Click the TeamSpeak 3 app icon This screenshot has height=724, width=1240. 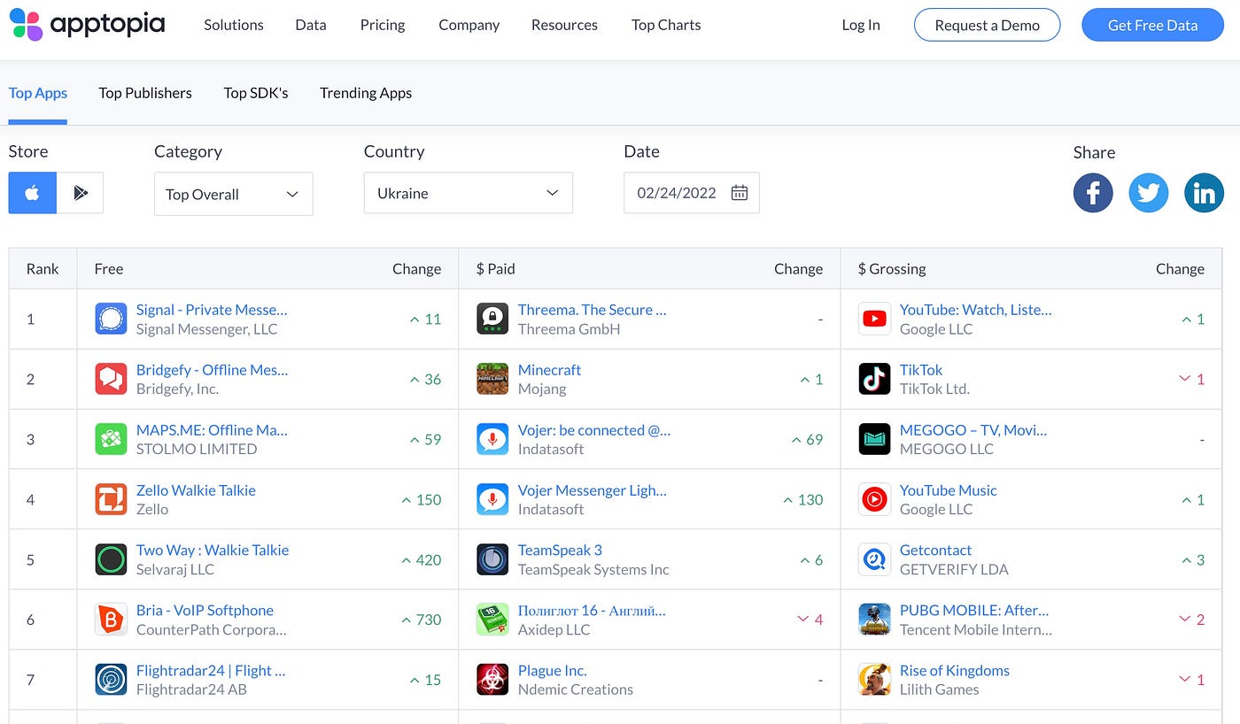coord(492,559)
